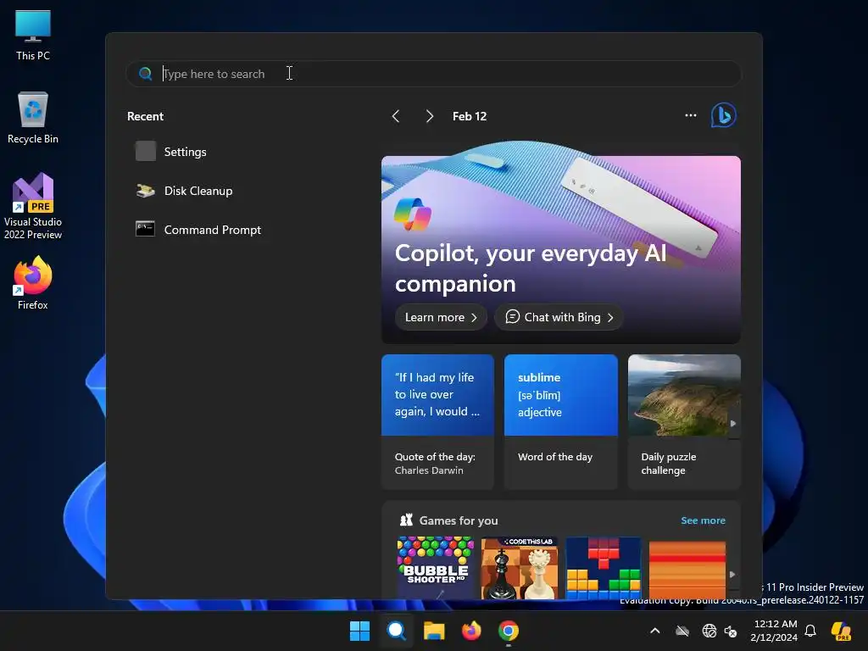Viewport: 868px width, 651px height.
Task: Click the See more games link
Action: coord(703,520)
